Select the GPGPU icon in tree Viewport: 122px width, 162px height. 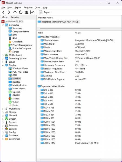click(10, 95)
